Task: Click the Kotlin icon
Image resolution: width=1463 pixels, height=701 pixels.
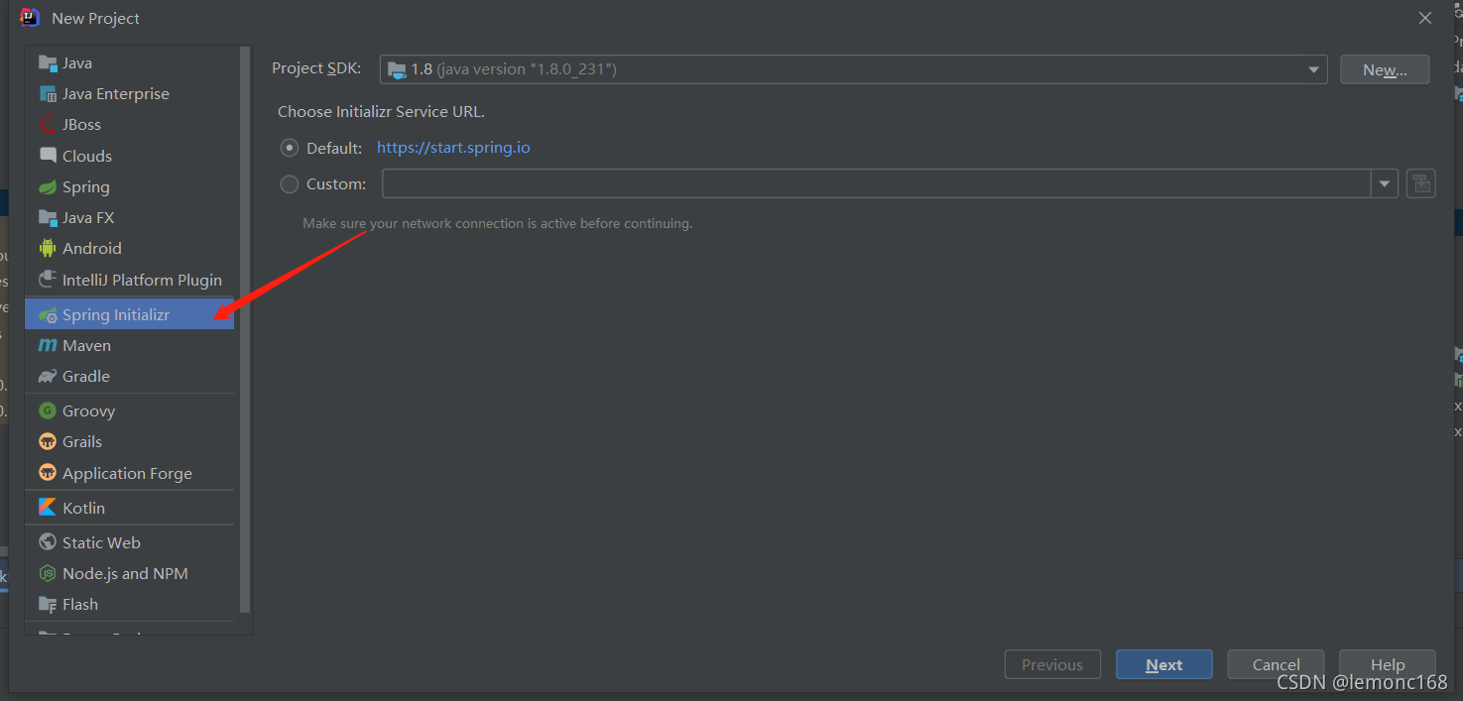Action: pos(48,508)
